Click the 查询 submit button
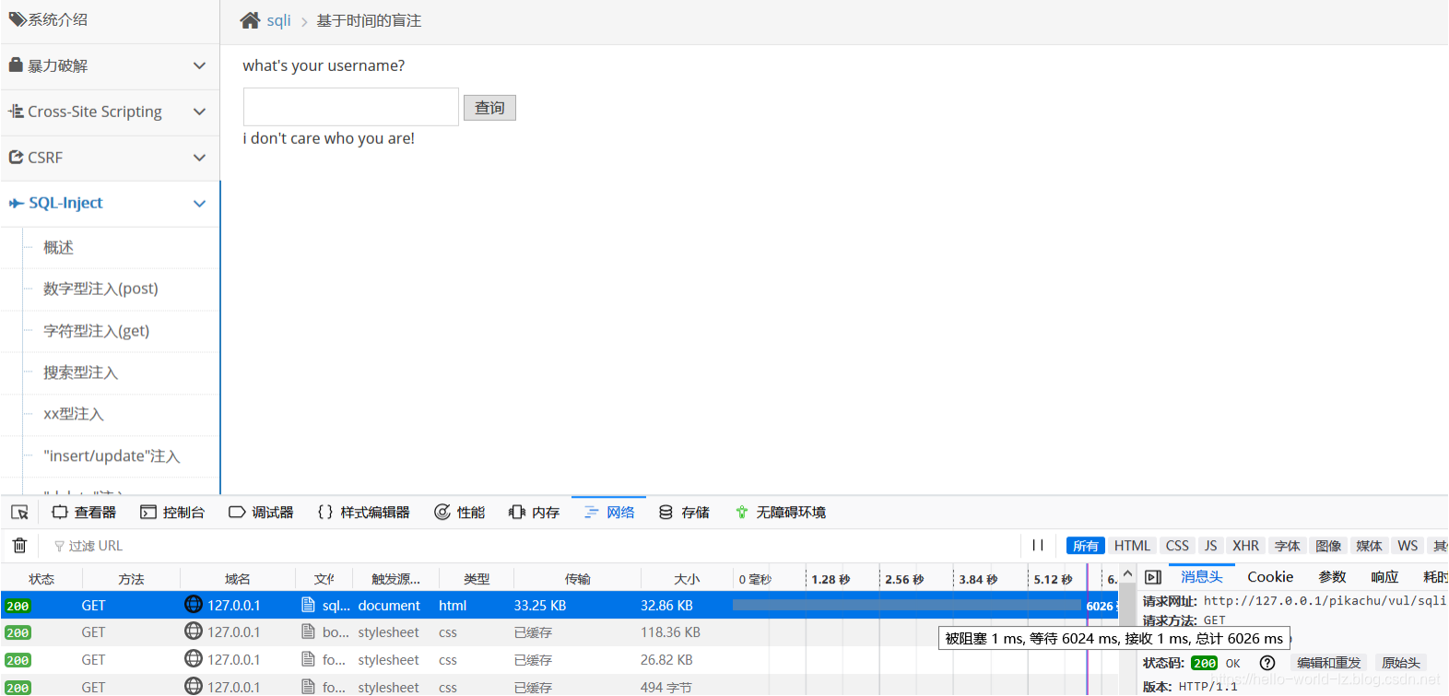This screenshot has height=696, width=1449. pyautogui.click(x=489, y=108)
